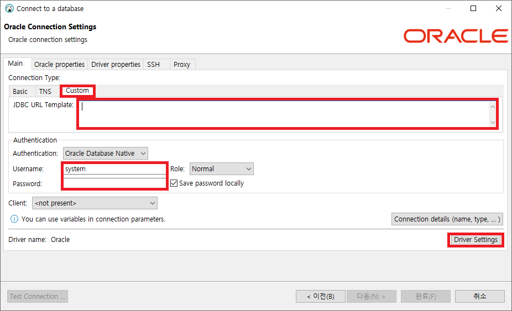Toggle Save password locally checkbox
512x311 pixels.
174,183
